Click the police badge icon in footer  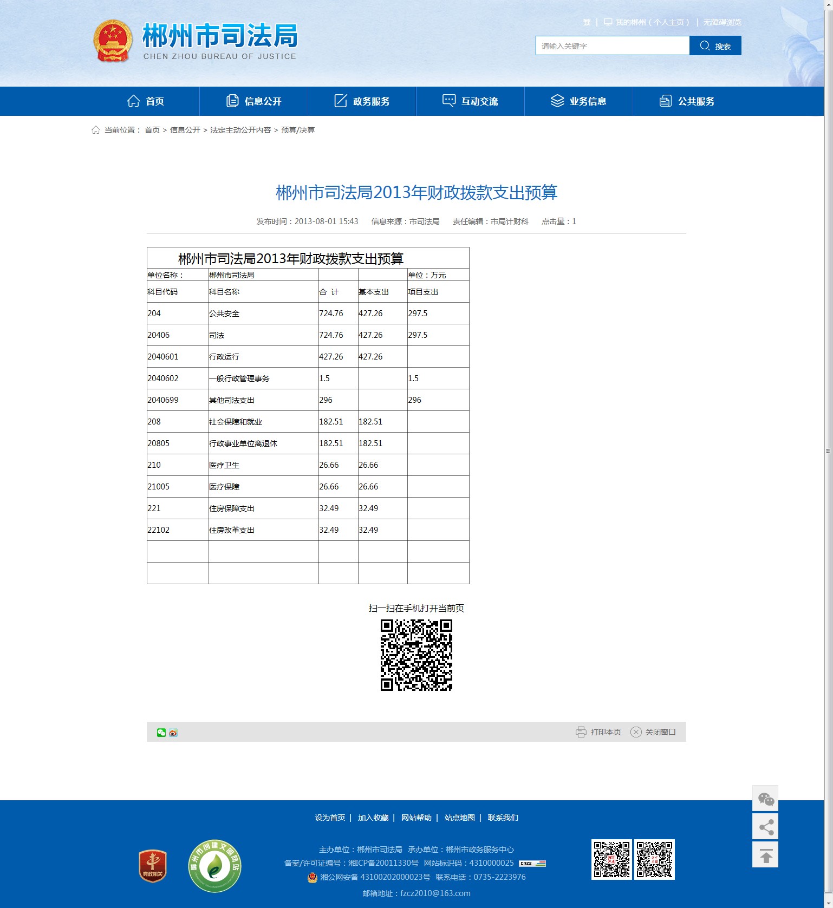tap(312, 877)
